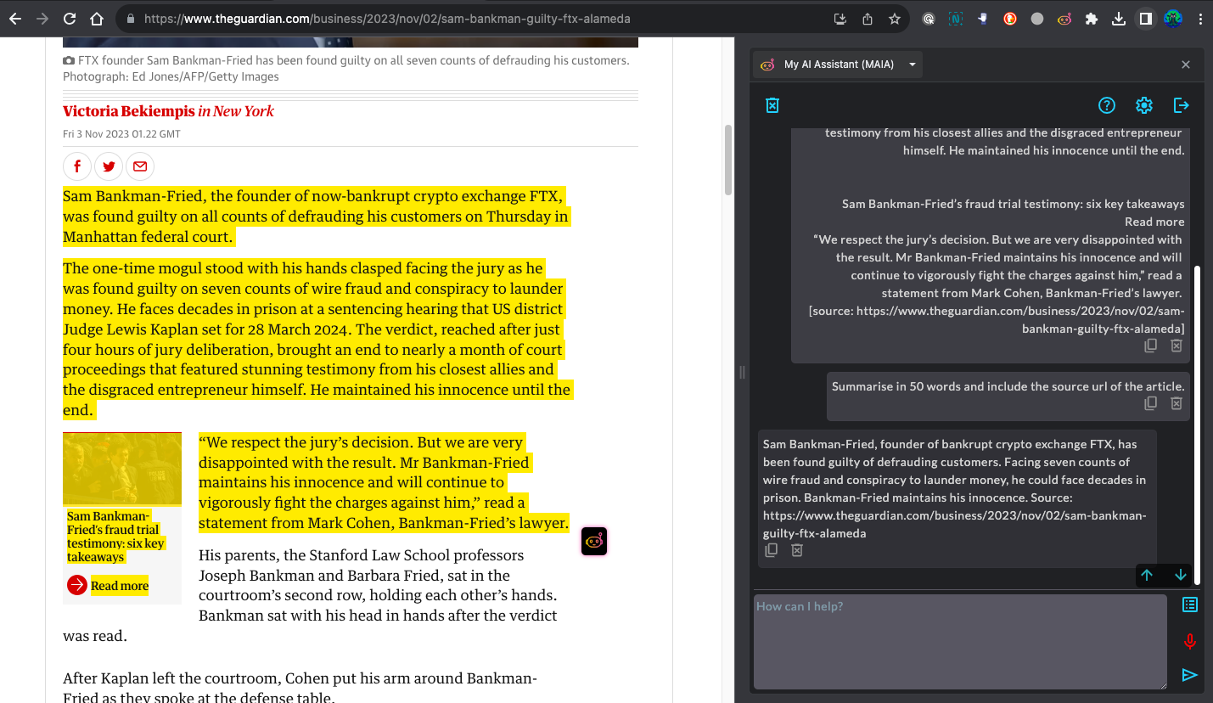Click the red play-circle extension icon
The image size is (1213, 703).
coord(1010,19)
